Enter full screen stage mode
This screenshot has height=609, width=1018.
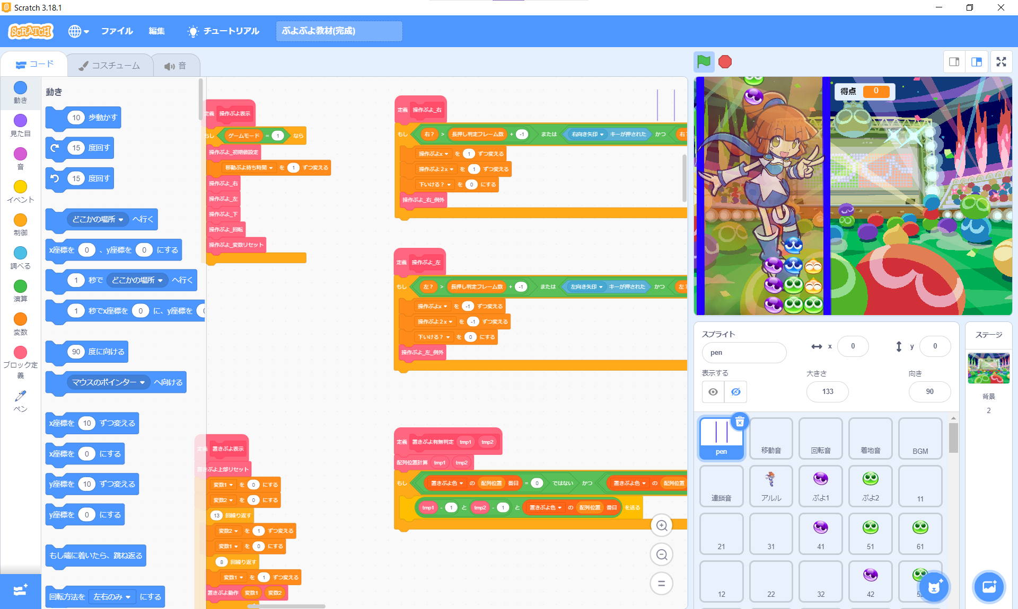(x=1001, y=62)
